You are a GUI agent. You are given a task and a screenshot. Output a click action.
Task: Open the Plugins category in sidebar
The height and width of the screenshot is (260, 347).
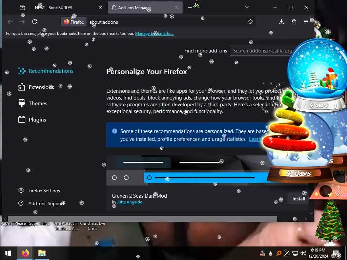coord(32,120)
